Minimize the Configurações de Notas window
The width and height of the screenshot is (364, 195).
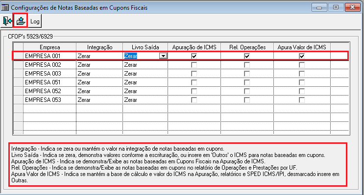pos(319,8)
